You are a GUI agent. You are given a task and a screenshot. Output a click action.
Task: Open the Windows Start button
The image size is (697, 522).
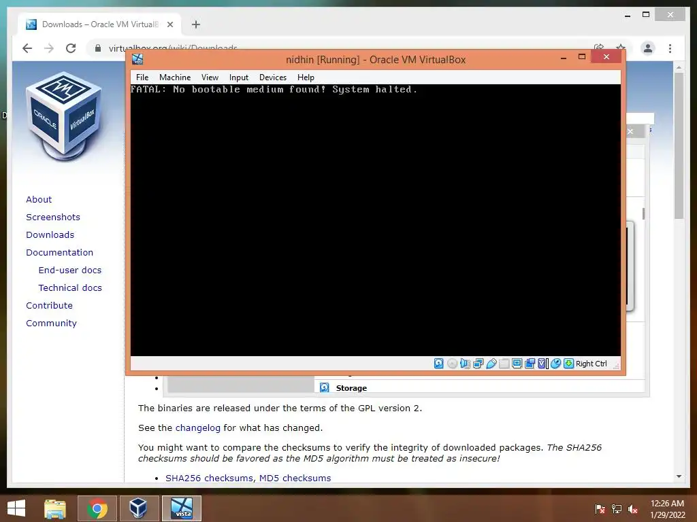point(16,508)
